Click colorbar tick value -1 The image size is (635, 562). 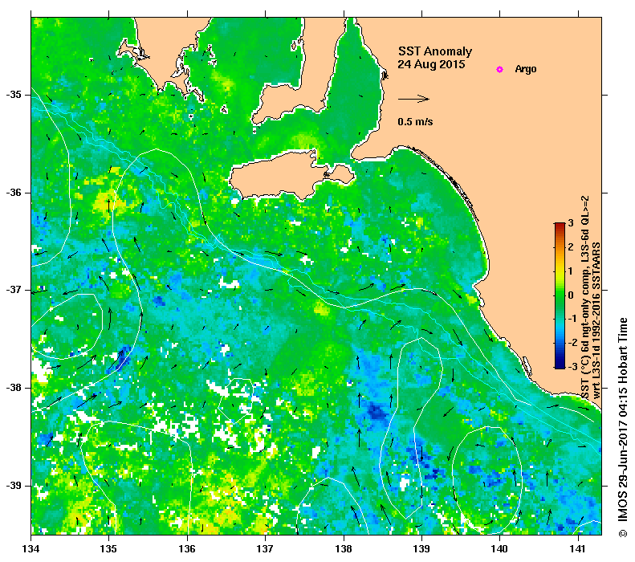point(572,319)
